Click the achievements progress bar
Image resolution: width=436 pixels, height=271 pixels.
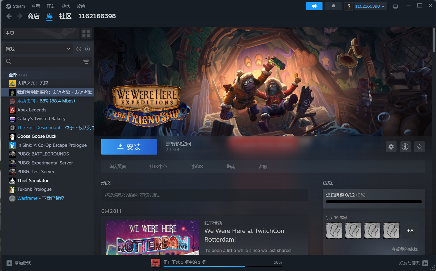coord(374,202)
